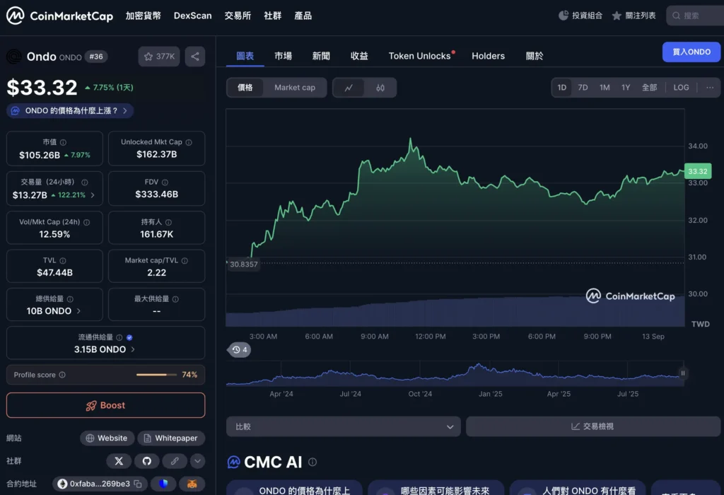Open chart options ellipsis menu
This screenshot has width=724, height=495.
[x=710, y=88]
